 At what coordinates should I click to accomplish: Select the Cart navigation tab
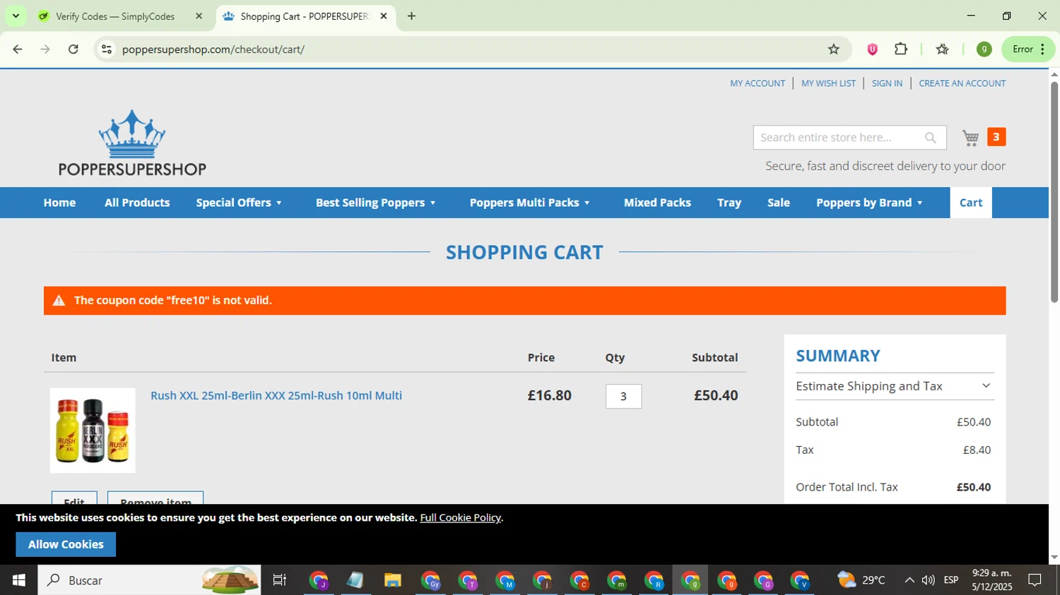pos(971,203)
